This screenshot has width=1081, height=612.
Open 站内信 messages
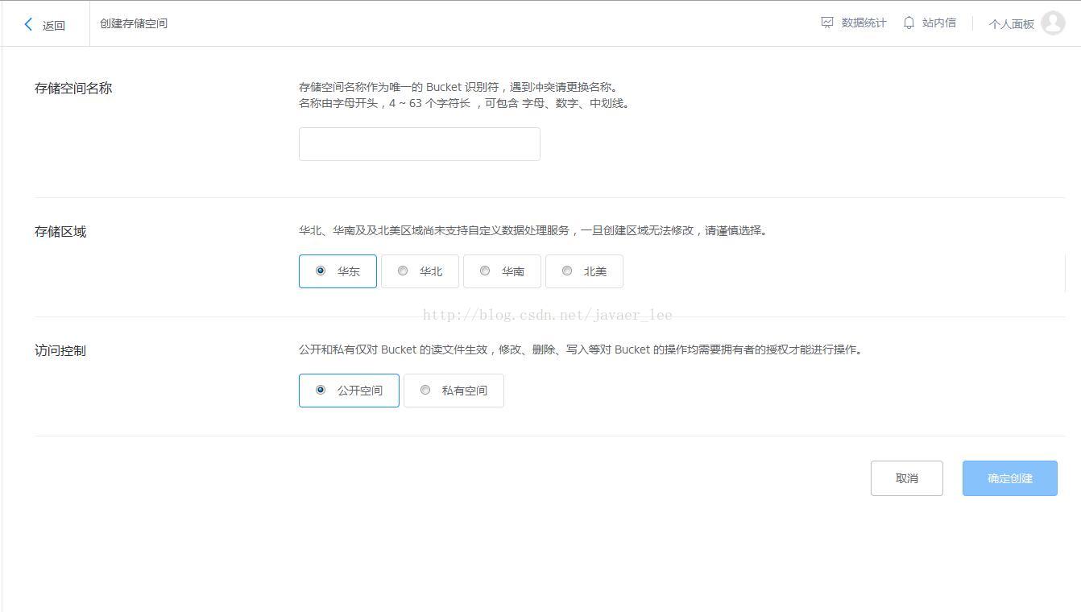(x=939, y=23)
